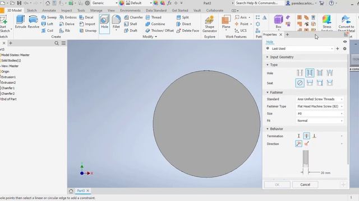Select the no-seat option
The image size is (359, 201).
click(300, 83)
